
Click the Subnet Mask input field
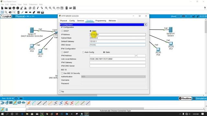click(118, 38)
